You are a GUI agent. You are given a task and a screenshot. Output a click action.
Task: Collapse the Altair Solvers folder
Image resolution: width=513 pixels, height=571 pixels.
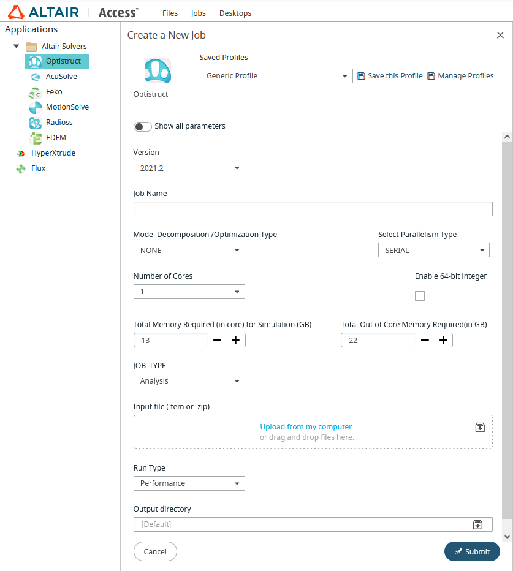(17, 47)
